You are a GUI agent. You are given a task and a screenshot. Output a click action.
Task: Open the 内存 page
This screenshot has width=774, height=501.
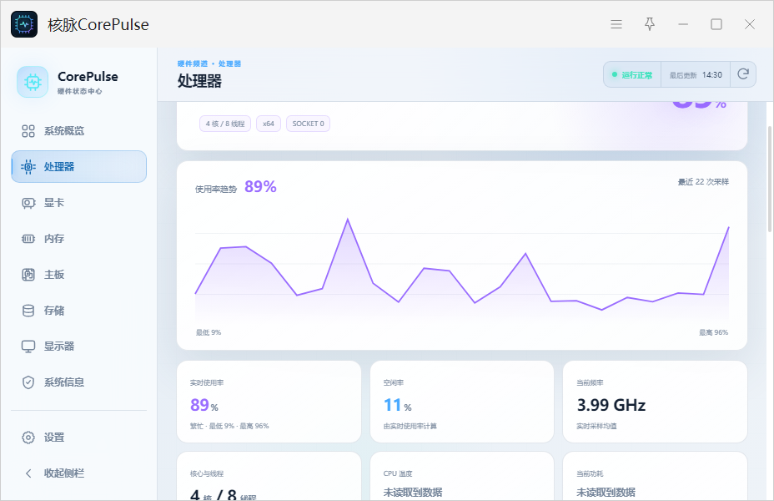pyautogui.click(x=79, y=239)
